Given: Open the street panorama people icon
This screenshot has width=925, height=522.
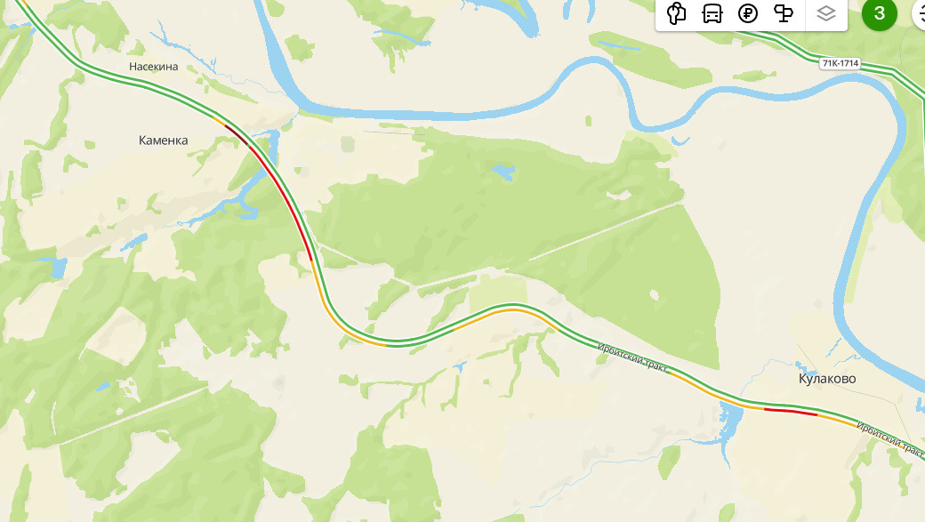Looking at the screenshot, I should point(676,13).
